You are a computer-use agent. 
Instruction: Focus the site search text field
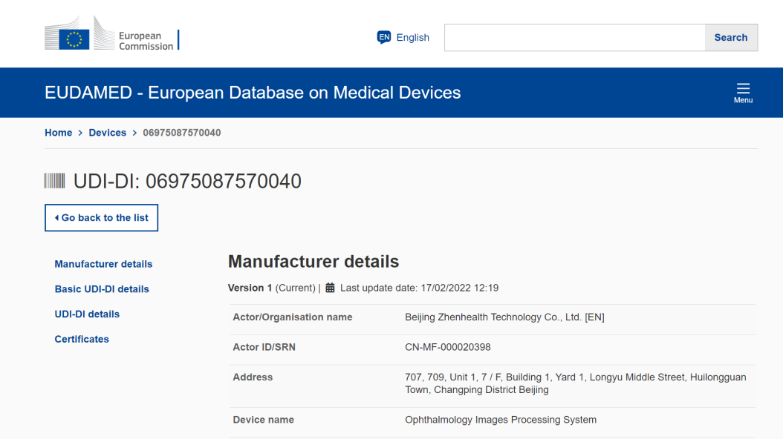pyautogui.click(x=574, y=38)
